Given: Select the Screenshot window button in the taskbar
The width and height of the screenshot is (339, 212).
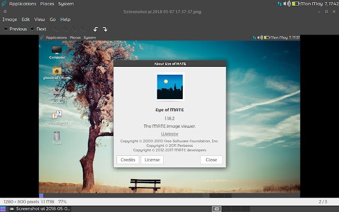Looking at the screenshot, I should (40, 209).
